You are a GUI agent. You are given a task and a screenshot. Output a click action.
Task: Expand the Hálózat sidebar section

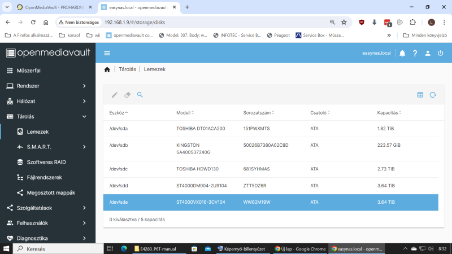tap(47, 101)
